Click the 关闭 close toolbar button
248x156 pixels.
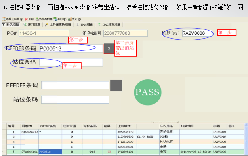(75, 19)
